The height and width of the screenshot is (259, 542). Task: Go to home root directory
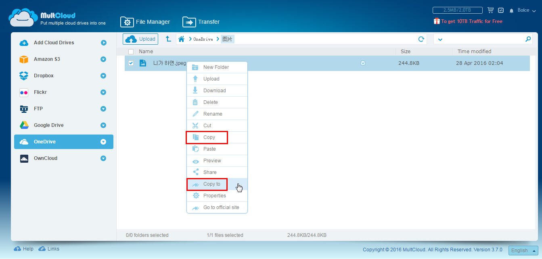click(181, 39)
